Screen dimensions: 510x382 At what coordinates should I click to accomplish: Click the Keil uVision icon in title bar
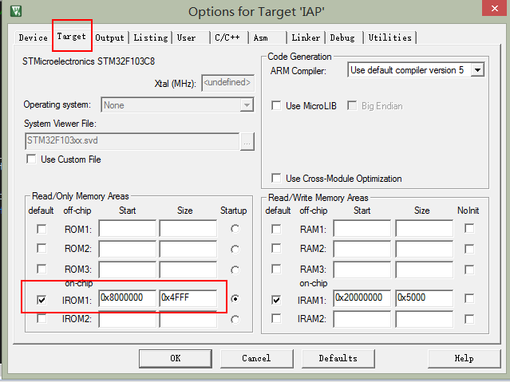pos(16,11)
